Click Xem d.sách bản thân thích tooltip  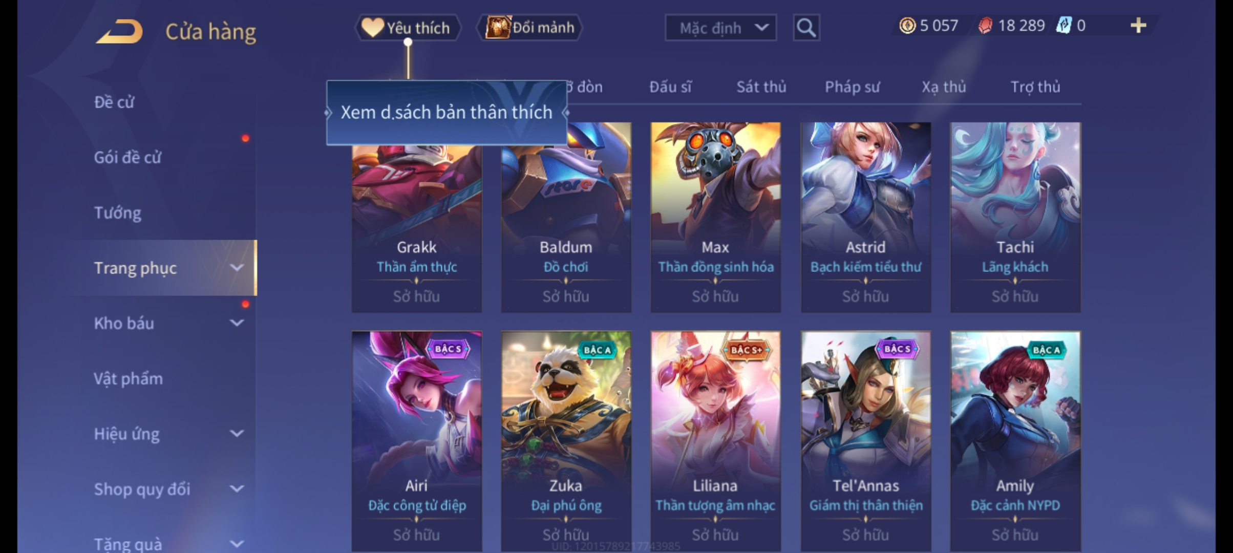tap(447, 113)
